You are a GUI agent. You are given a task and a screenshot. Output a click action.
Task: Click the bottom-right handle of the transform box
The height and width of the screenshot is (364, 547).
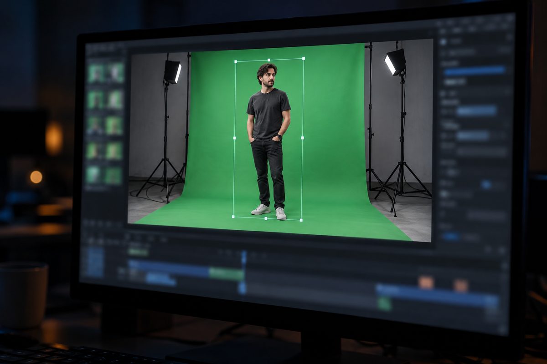click(x=301, y=220)
